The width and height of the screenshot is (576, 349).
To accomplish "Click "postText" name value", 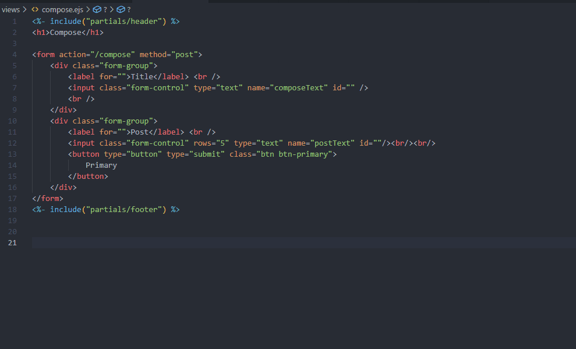I will [333, 143].
